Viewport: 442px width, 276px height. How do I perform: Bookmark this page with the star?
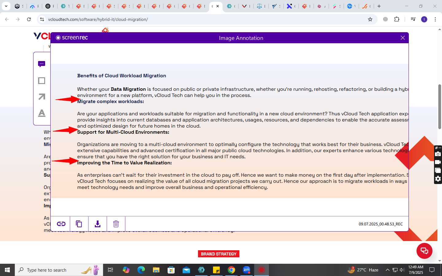tap(370, 19)
